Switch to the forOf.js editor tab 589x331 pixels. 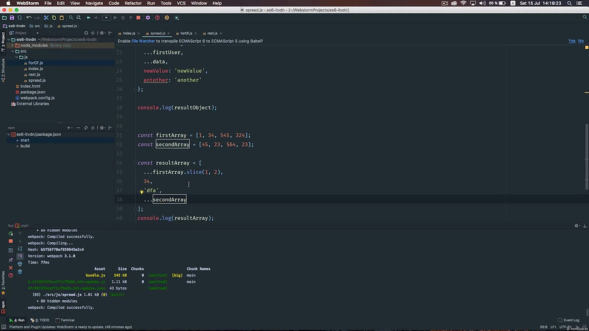185,34
